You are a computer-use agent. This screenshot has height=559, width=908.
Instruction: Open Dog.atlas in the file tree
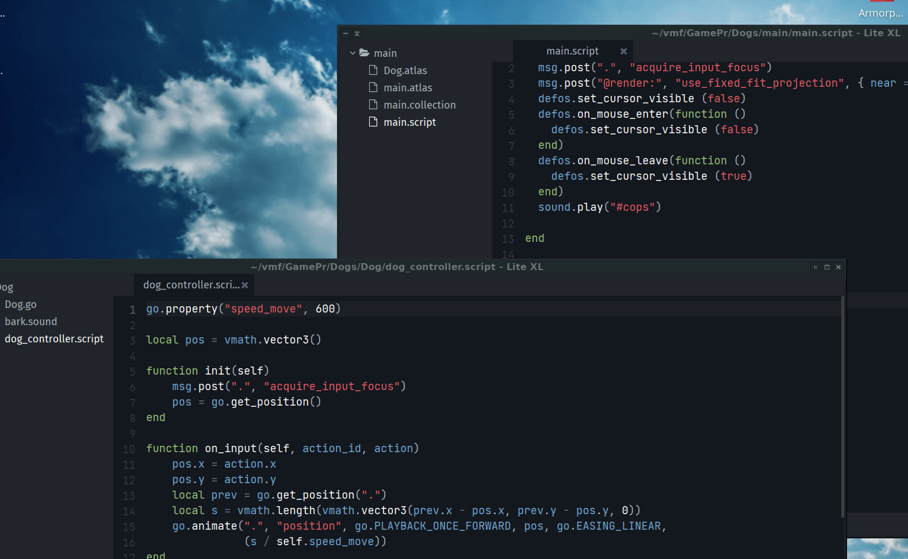[405, 70]
